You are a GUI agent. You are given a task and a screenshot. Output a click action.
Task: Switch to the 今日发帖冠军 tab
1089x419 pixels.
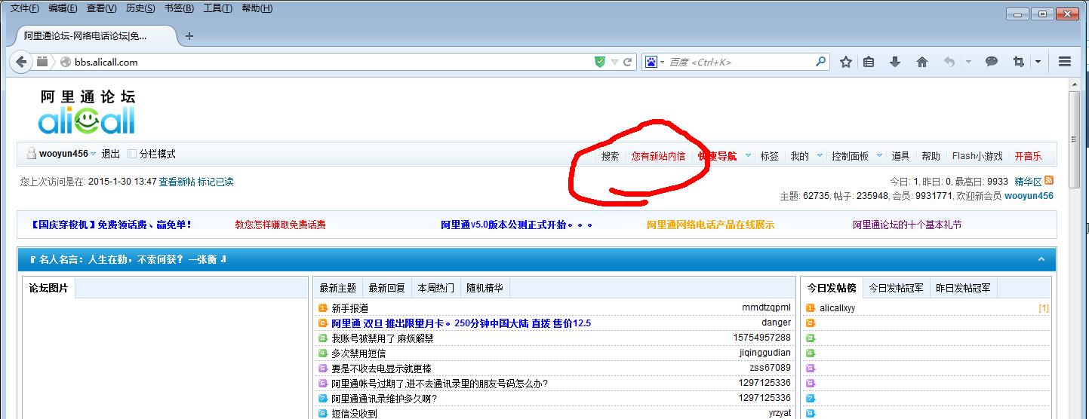tap(896, 288)
